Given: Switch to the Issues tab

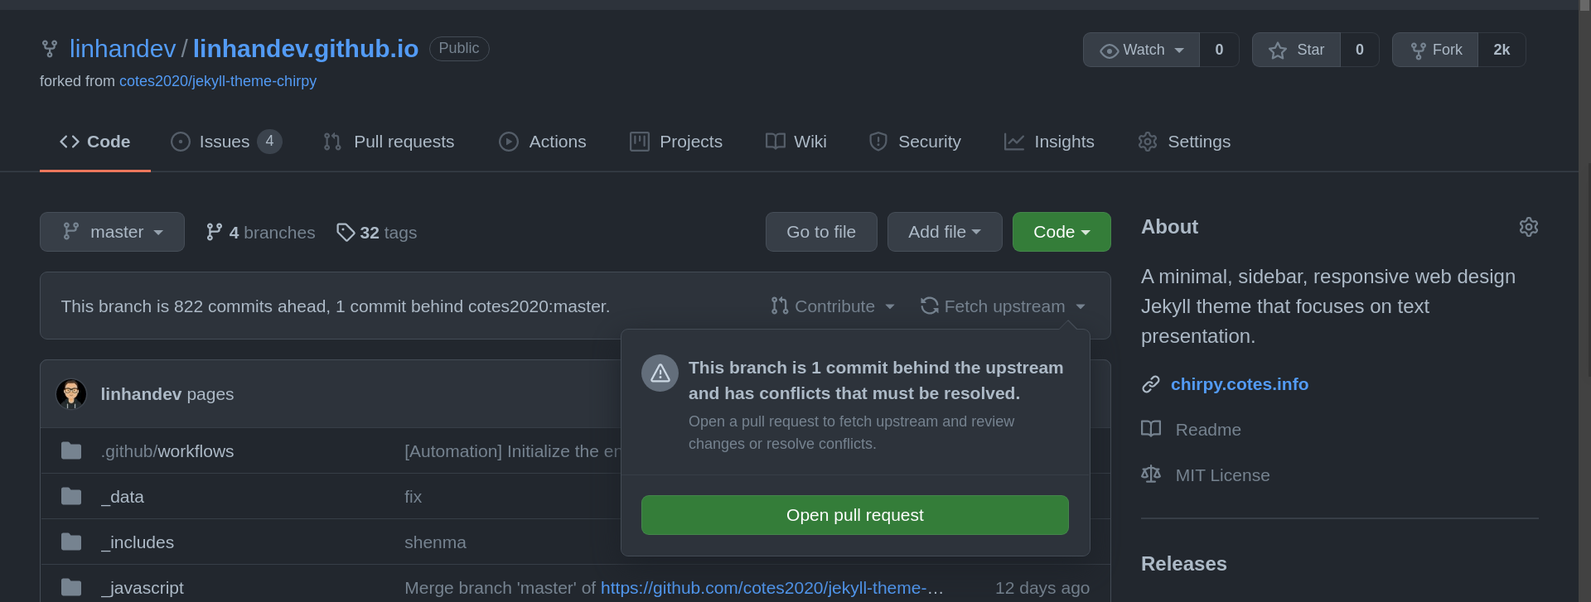Looking at the screenshot, I should pos(225,142).
